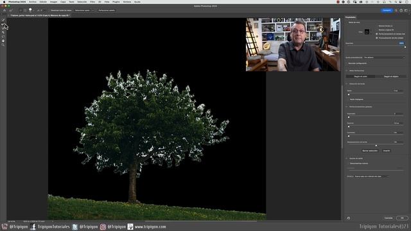Toggle high quality preview option
This screenshot has height=231, width=411.
coord(377,38)
